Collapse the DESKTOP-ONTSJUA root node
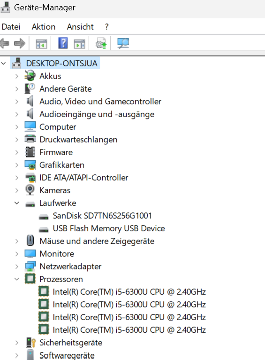 [3, 63]
